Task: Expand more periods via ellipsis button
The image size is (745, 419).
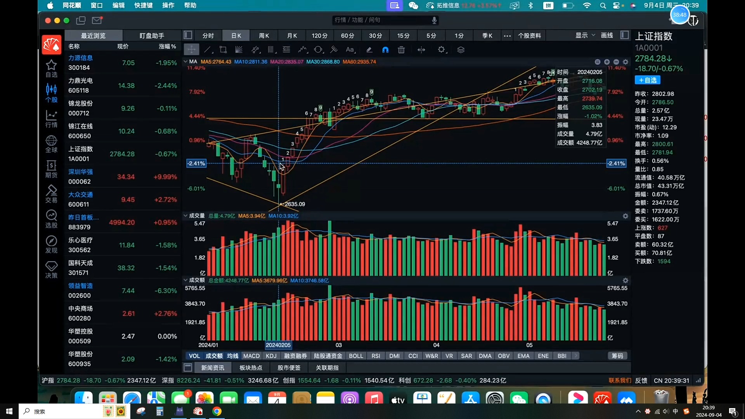Action: point(507,36)
